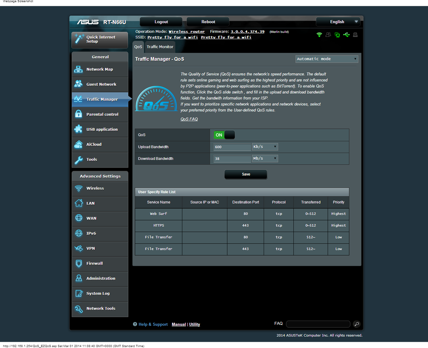The image size is (428, 348).
Task: Click the Wireless signal icon in sidebar
Action: [78, 188]
